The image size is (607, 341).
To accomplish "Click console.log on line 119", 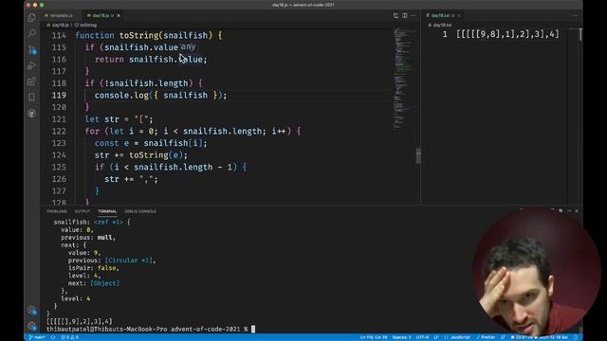I will [121, 95].
